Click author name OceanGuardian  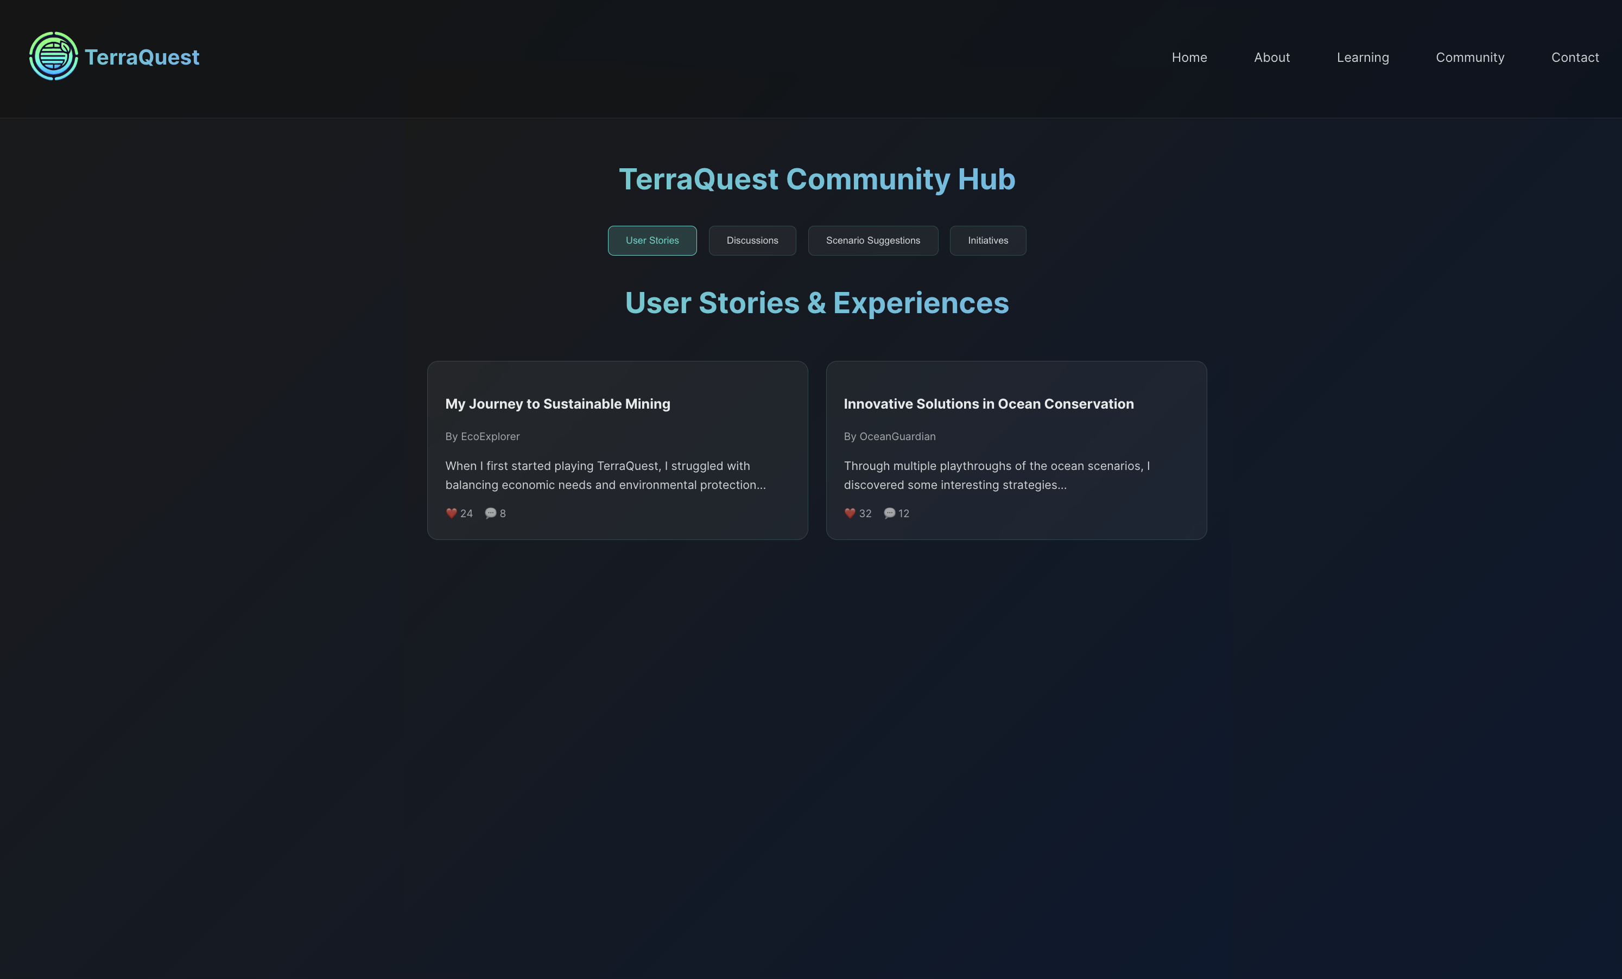897,437
